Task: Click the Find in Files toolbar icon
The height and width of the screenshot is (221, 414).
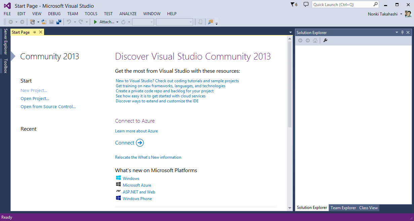Action: coord(211,22)
